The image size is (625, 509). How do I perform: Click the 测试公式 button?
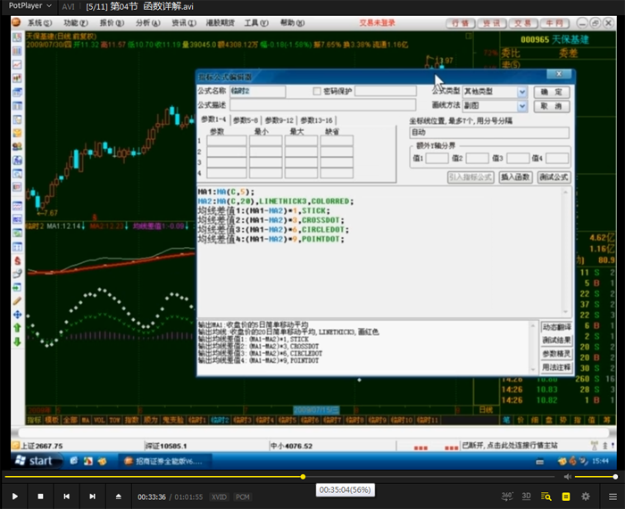(554, 177)
